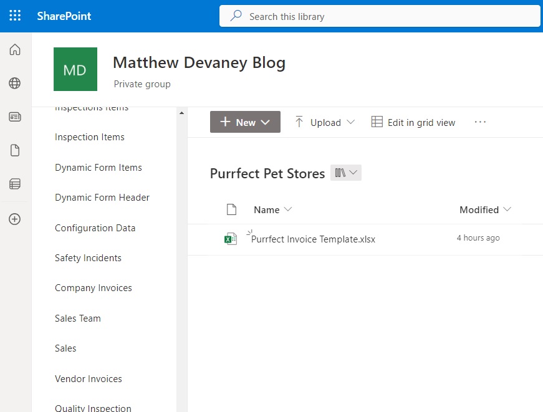This screenshot has height=412, width=543.
Task: Click the Search this library box
Action: coord(379,16)
